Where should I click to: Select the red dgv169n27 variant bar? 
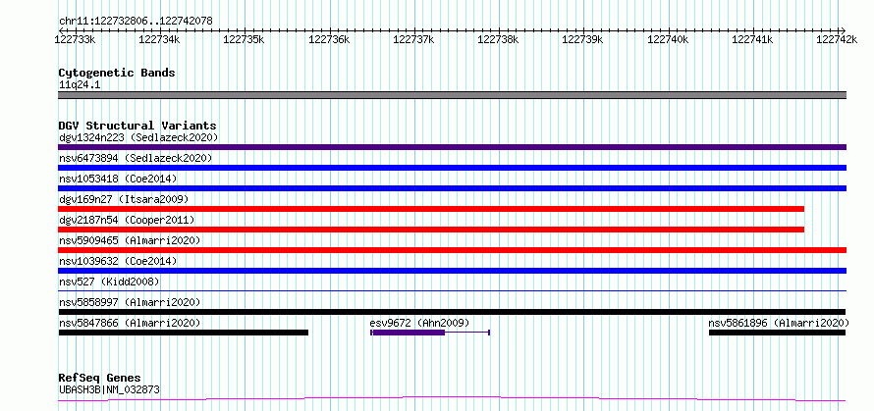[x=431, y=209]
